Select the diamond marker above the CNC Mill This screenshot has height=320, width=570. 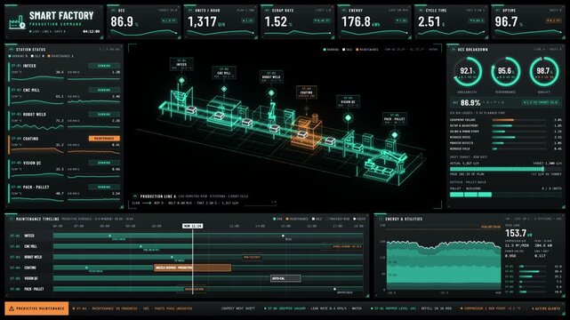point(224,89)
